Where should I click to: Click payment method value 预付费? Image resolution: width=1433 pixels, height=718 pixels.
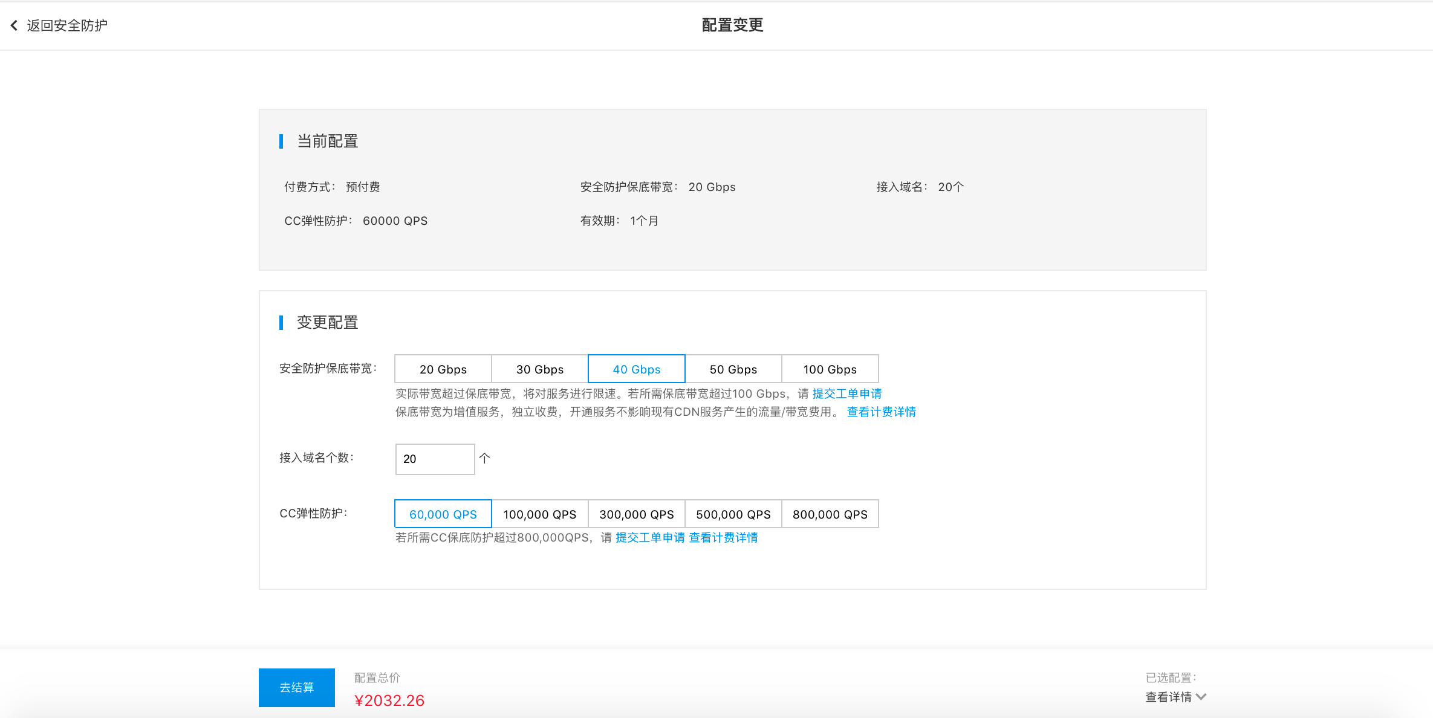(363, 187)
